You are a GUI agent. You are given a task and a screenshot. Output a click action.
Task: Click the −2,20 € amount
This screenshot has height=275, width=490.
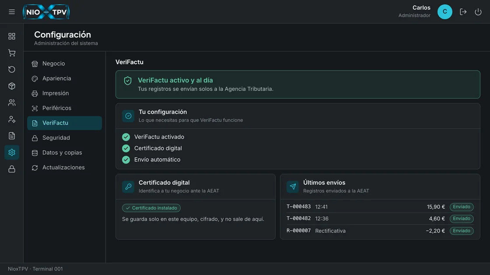point(435,231)
